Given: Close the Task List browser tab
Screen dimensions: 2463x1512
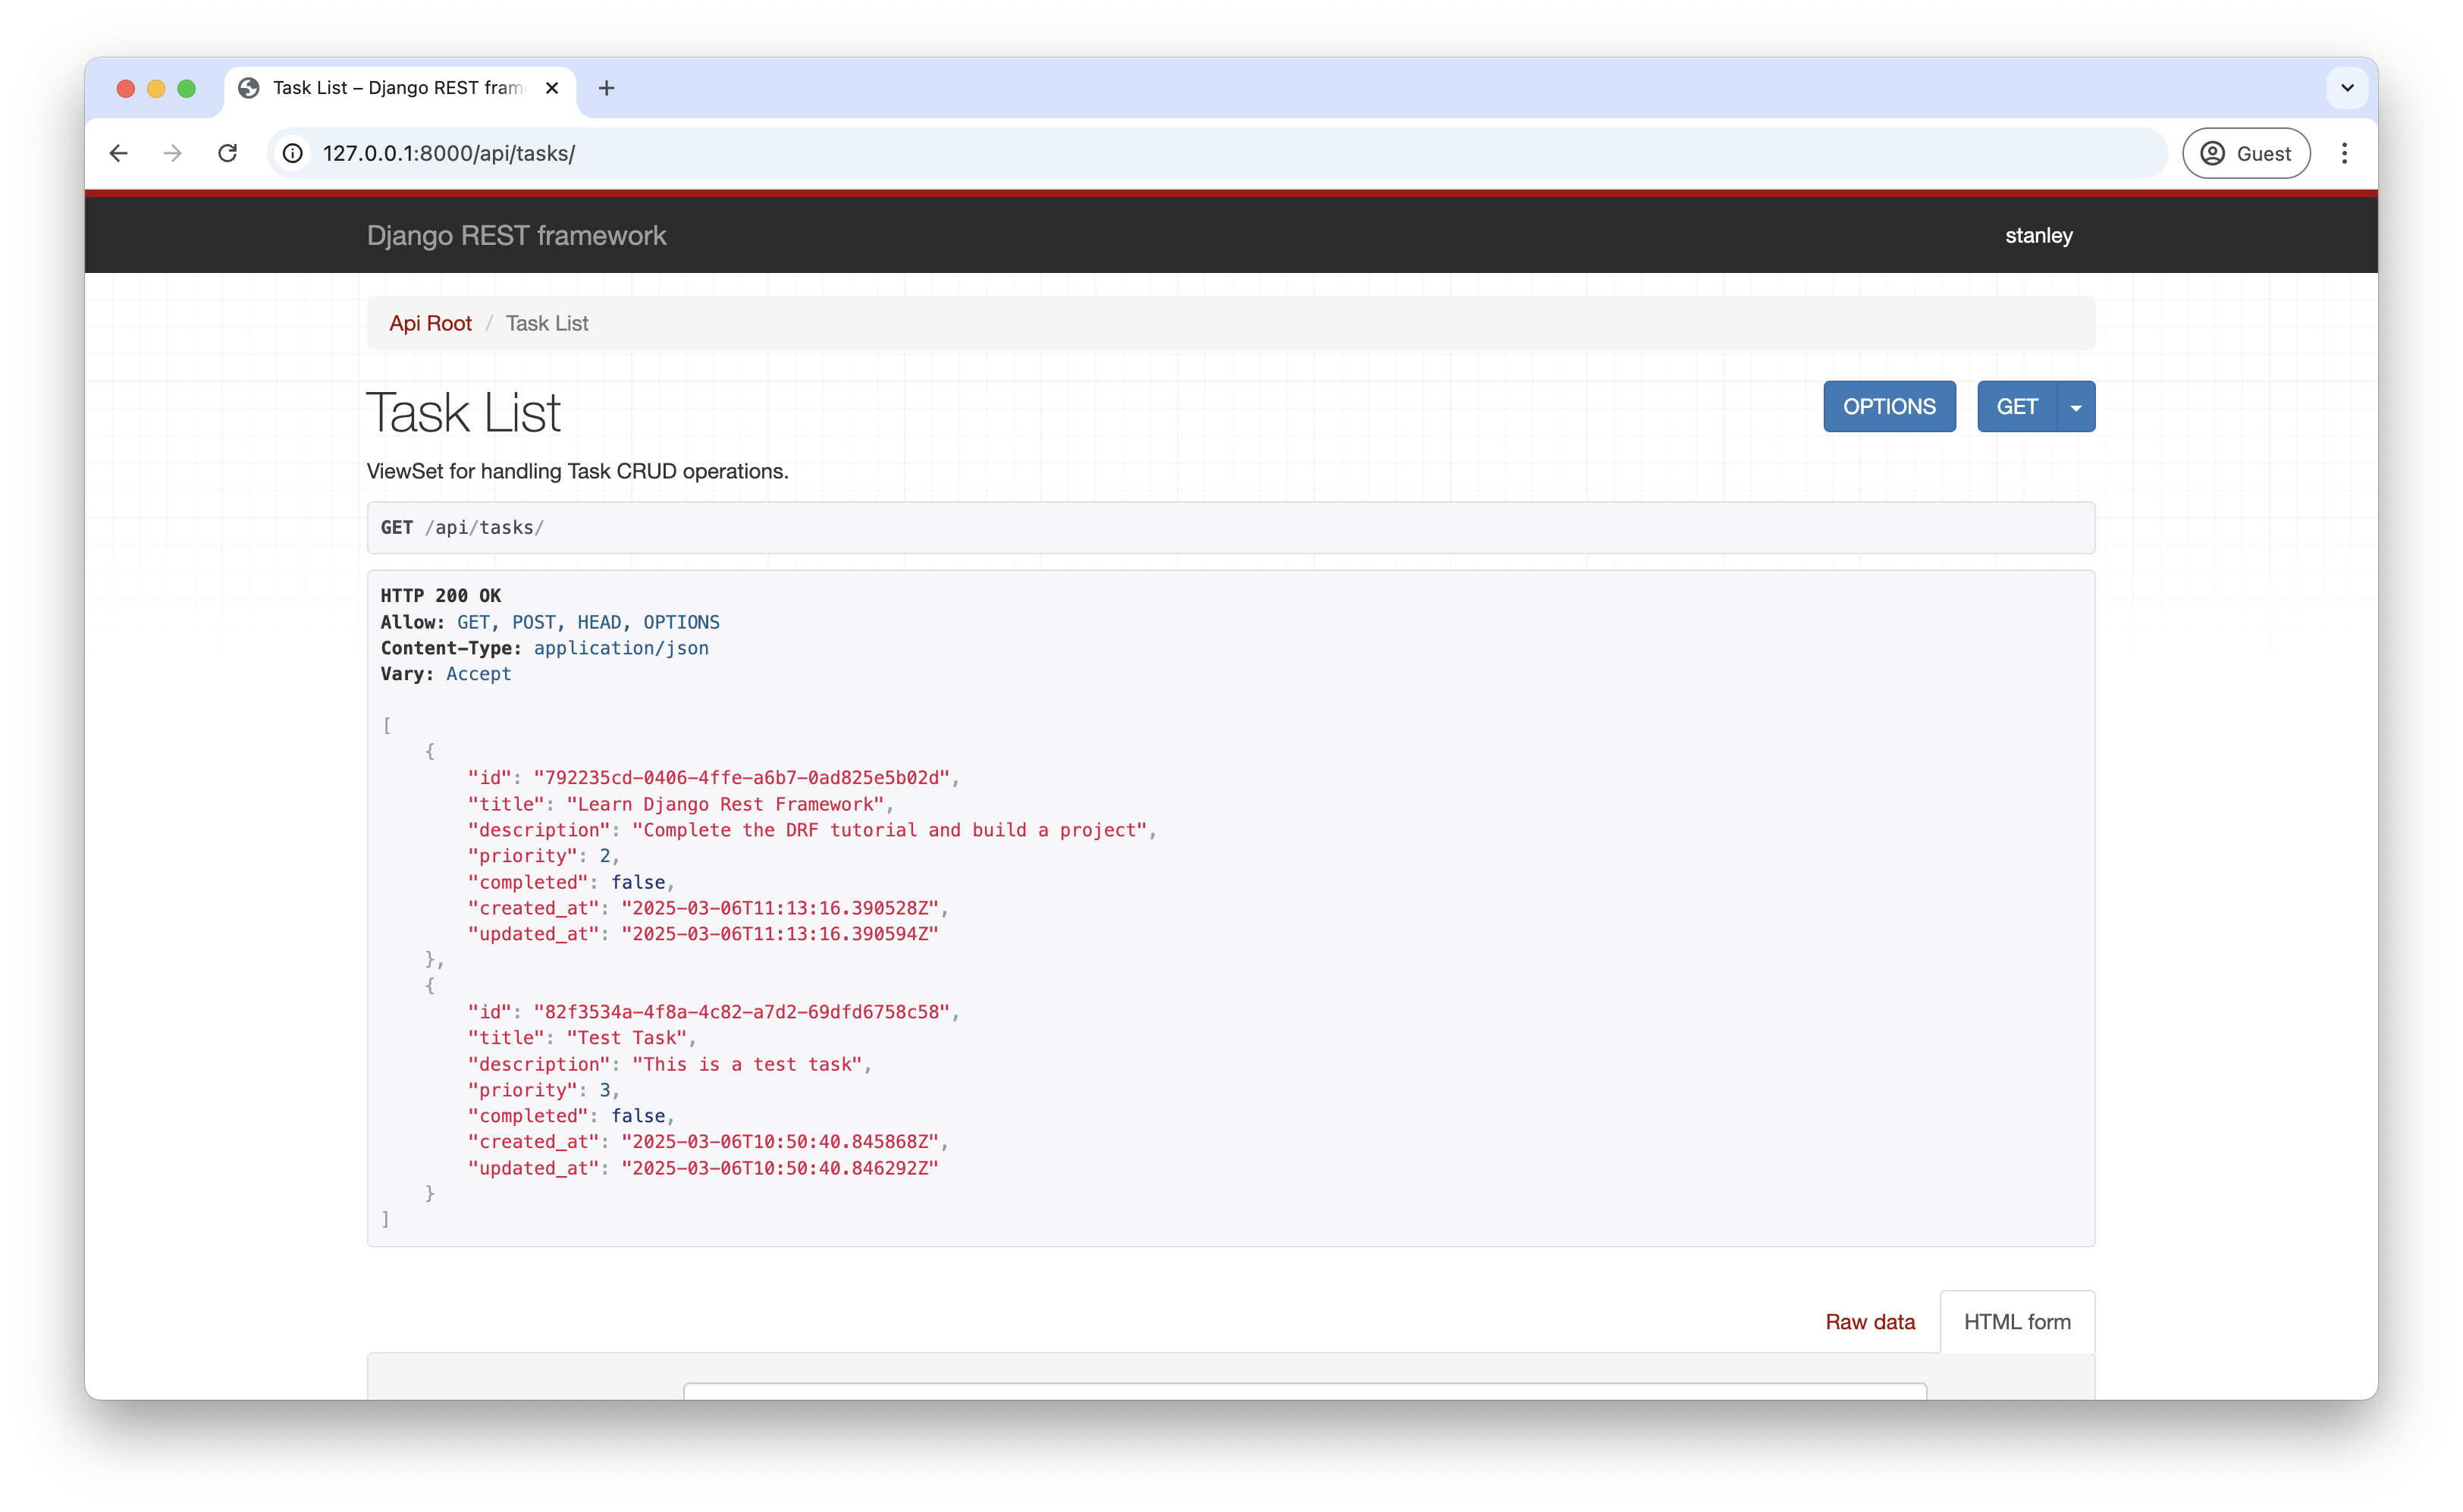Looking at the screenshot, I should coord(552,88).
